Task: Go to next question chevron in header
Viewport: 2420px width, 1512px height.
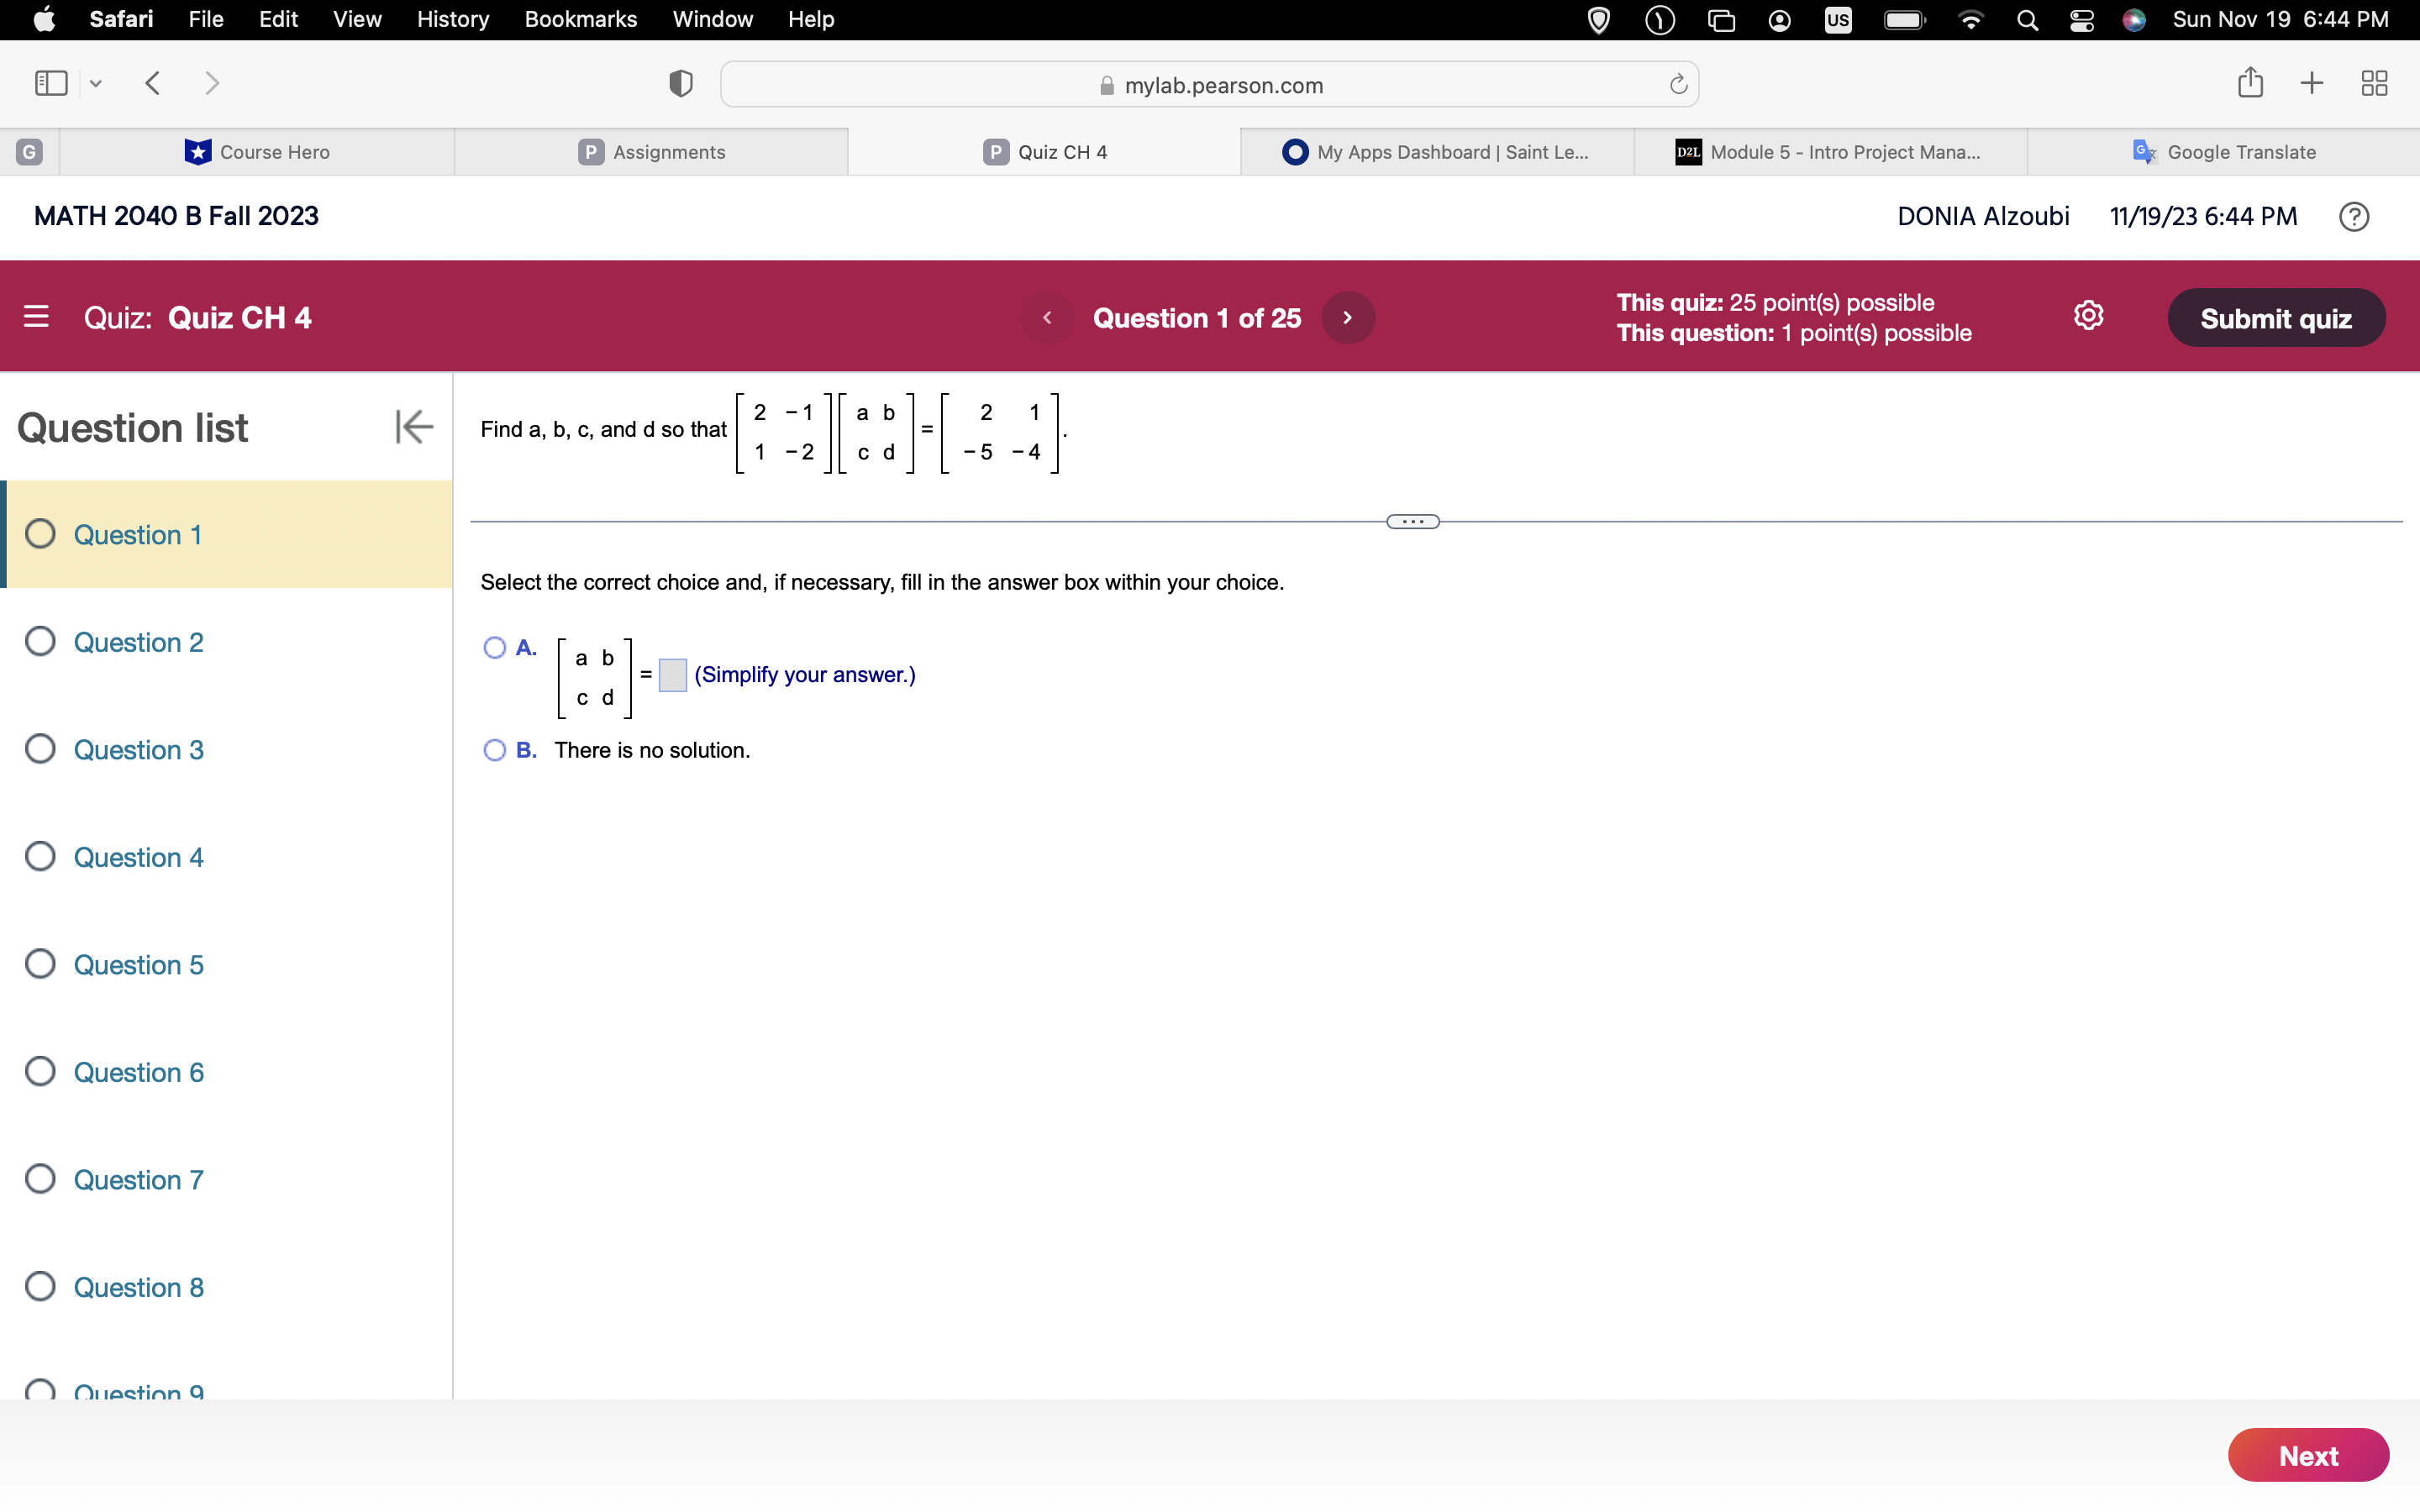Action: 1347,318
